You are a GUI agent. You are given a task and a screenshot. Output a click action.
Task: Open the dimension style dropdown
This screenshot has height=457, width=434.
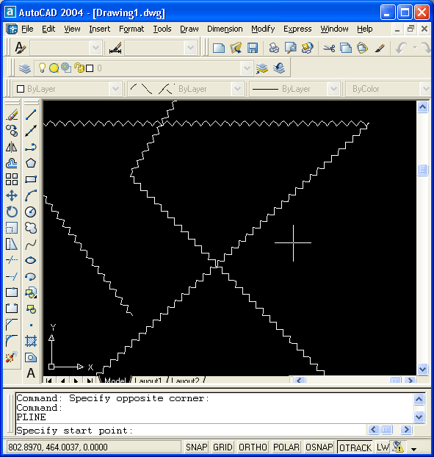coord(190,48)
